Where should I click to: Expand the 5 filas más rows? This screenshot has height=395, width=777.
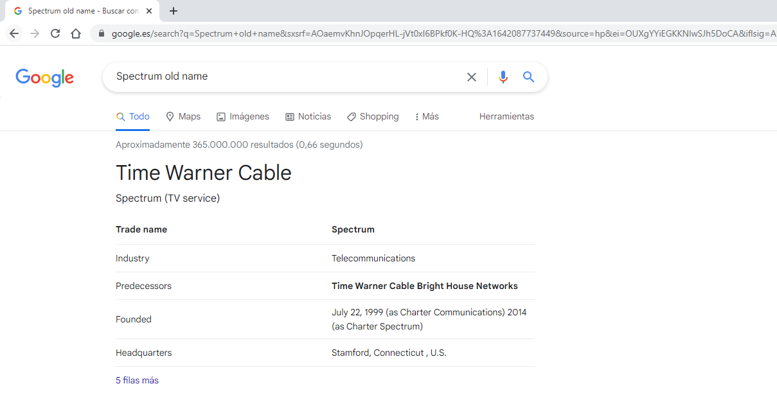pyautogui.click(x=137, y=380)
